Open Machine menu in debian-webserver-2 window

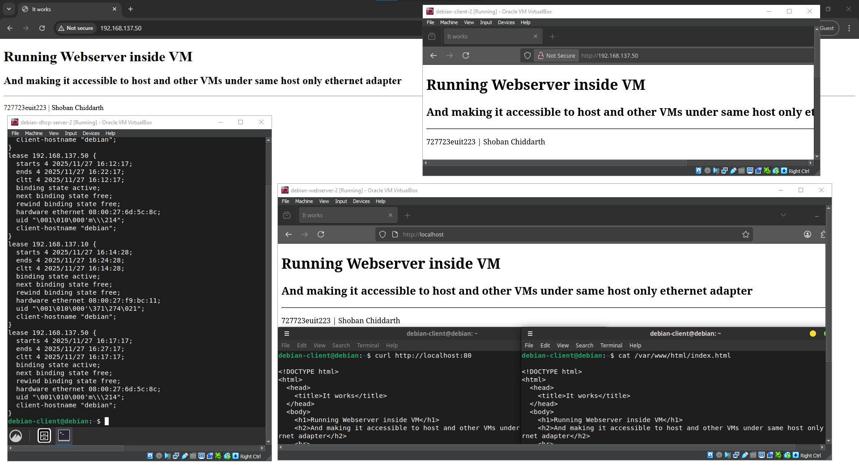[304, 201]
